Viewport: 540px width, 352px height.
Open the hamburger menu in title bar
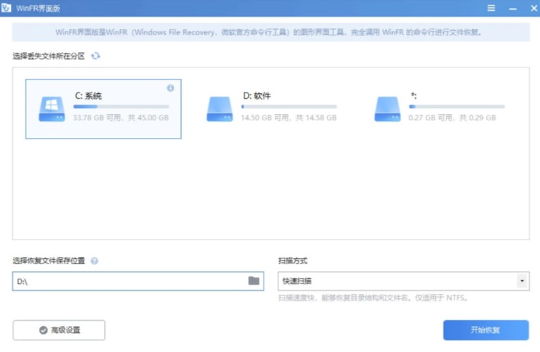click(492, 8)
